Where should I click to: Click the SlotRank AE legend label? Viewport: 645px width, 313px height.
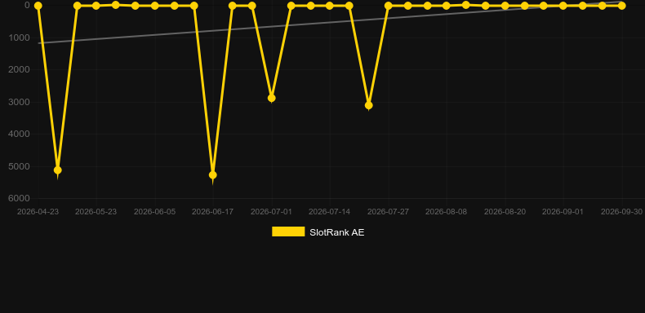pos(337,232)
